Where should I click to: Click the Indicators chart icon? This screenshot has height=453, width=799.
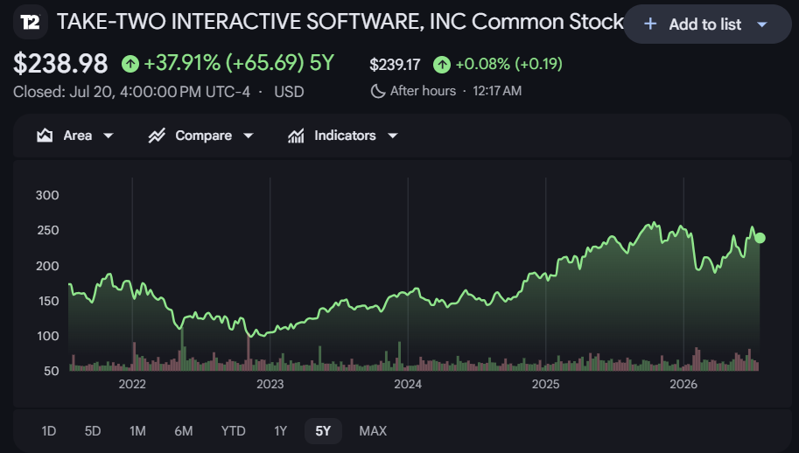point(296,136)
